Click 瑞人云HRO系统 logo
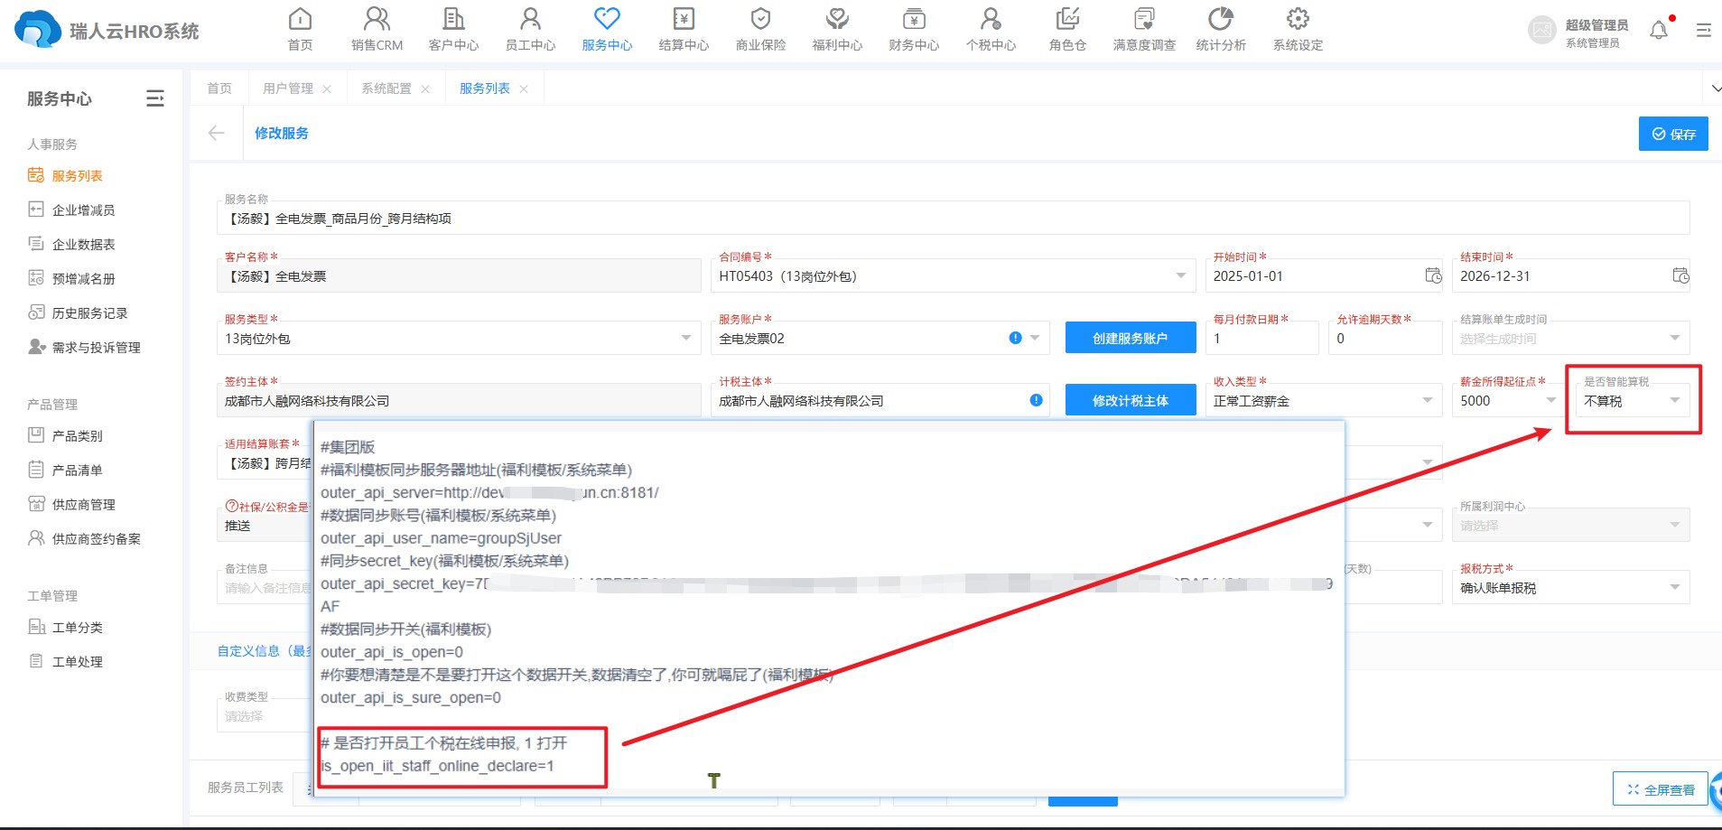The width and height of the screenshot is (1722, 830). (x=107, y=31)
